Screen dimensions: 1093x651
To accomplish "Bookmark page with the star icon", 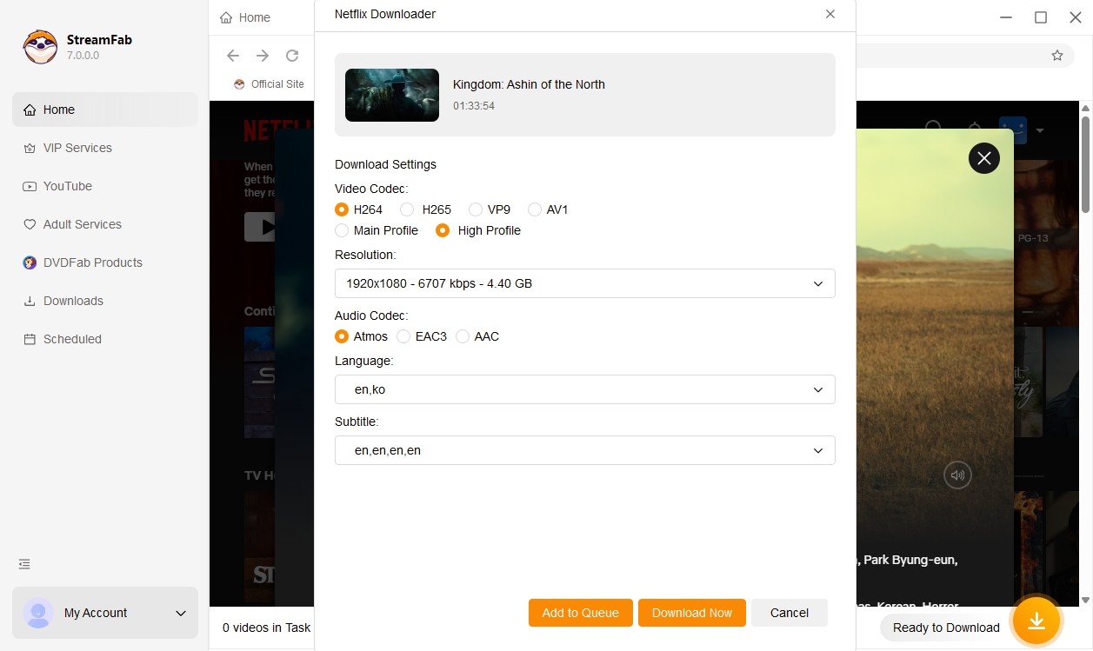I will coord(1057,56).
